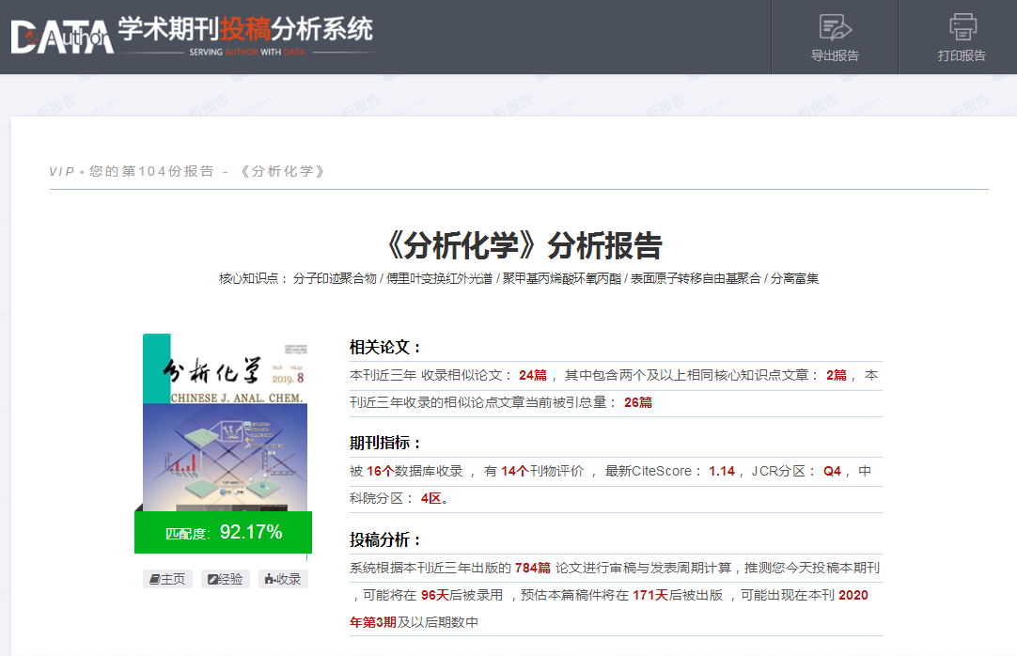
Task: Click the 学术期刊投稿分析系统 header title
Action: coord(246,28)
